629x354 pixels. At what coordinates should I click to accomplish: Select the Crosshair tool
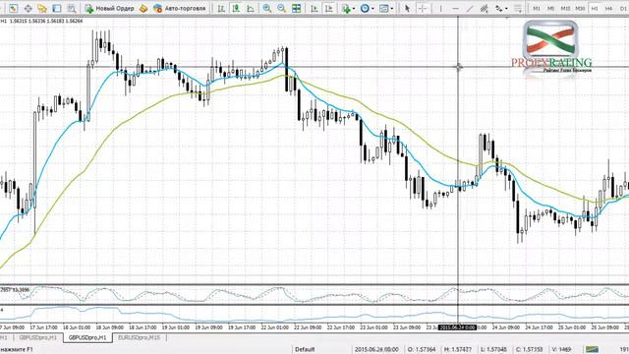422,8
